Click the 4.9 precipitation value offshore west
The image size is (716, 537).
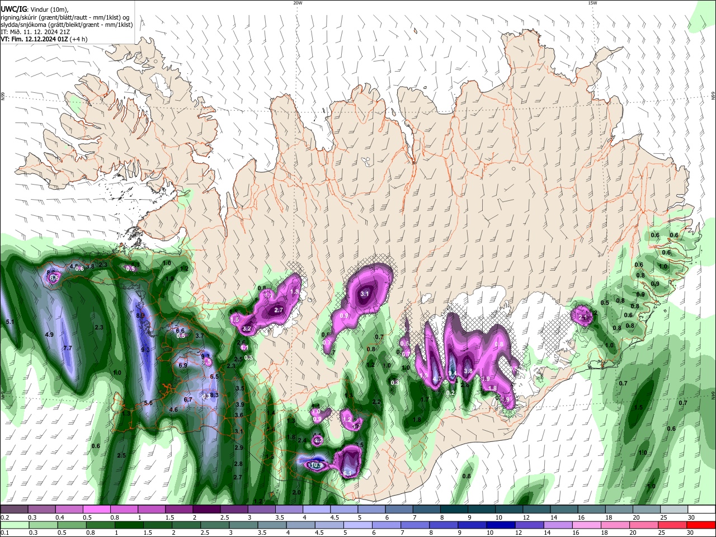point(49,334)
